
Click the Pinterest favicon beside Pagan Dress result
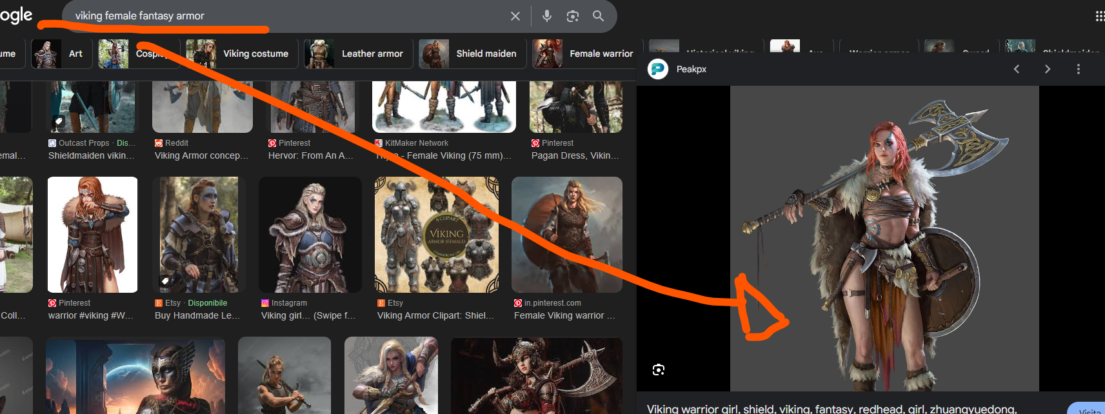[535, 143]
